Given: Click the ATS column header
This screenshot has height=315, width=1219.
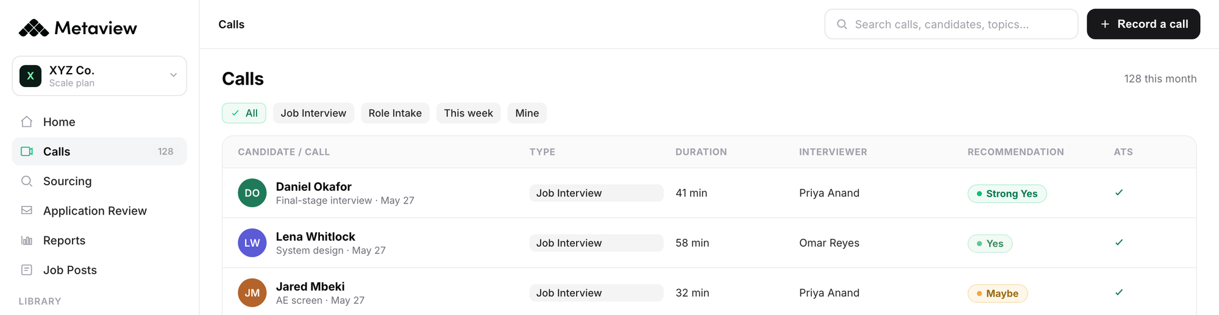Looking at the screenshot, I should pos(1123,152).
